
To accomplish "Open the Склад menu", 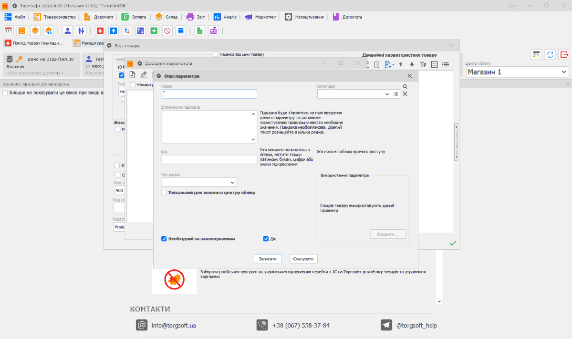I will pos(166,17).
